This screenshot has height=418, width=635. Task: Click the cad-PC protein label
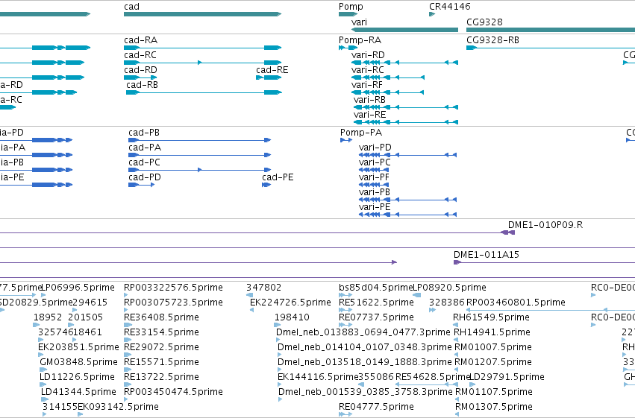[144, 162]
